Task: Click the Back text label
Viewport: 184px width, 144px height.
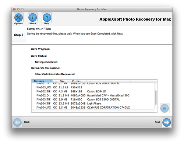Action: pos(27,122)
